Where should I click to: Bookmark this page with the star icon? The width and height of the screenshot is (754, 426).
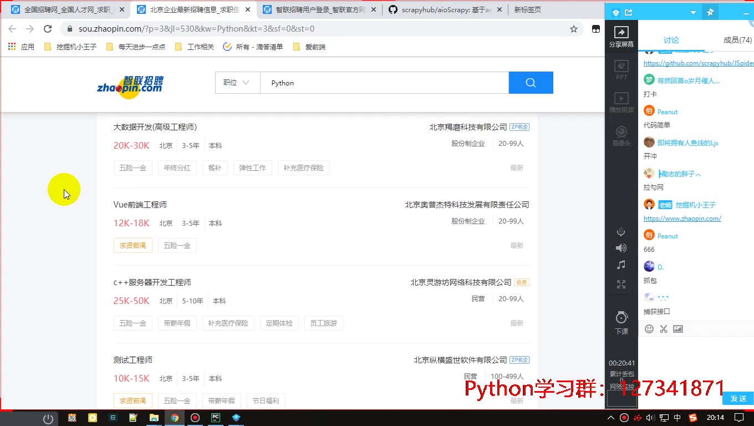tap(574, 29)
